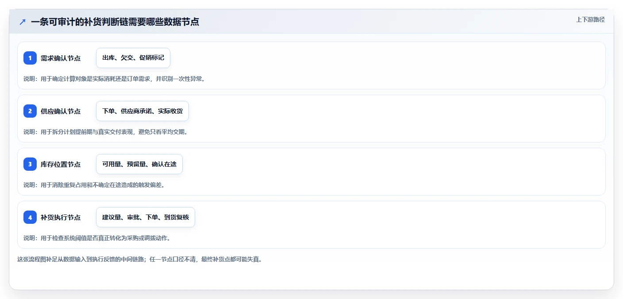Click the description starting 说明：用于消除重复占用
623x299 pixels.
[94, 185]
